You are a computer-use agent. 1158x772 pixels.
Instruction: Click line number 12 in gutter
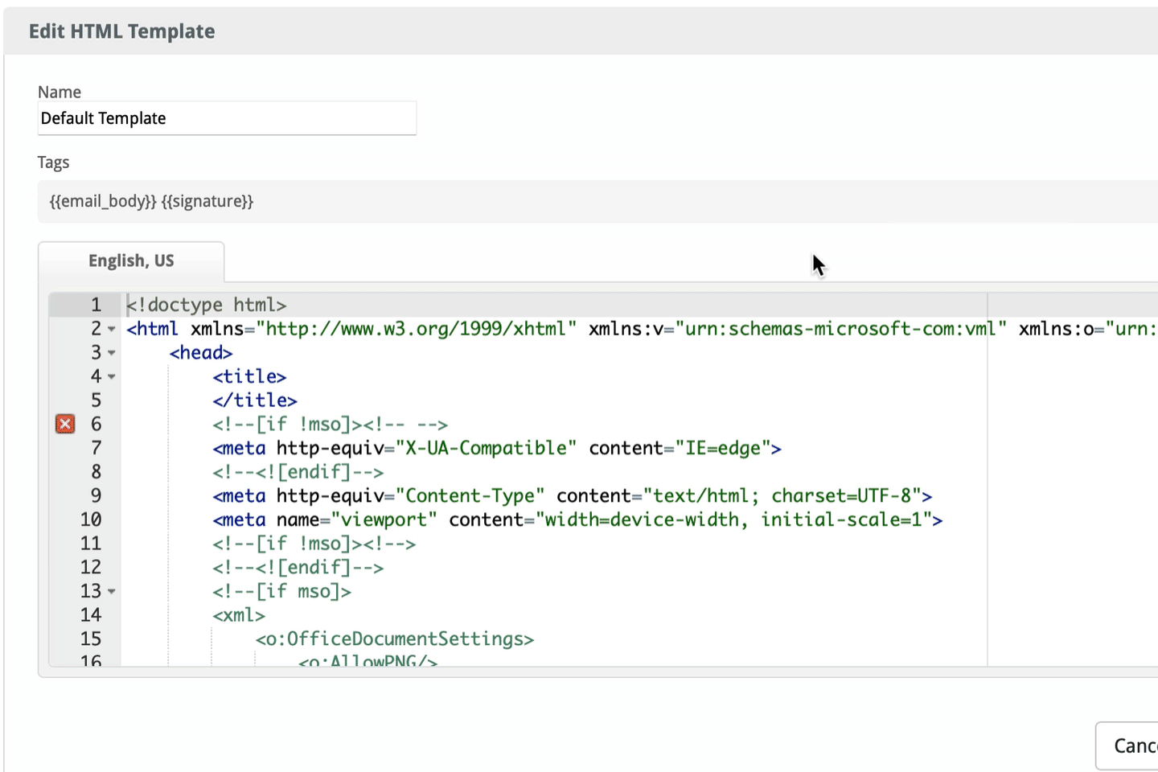(91, 567)
